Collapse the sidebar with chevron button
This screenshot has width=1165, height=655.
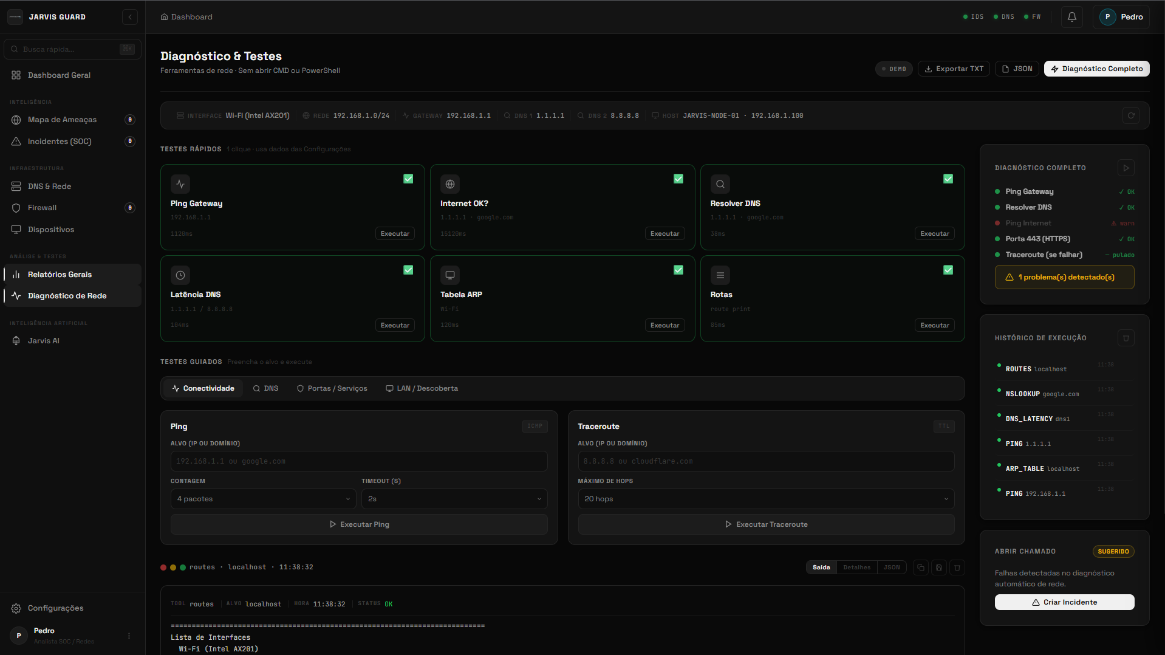point(129,17)
